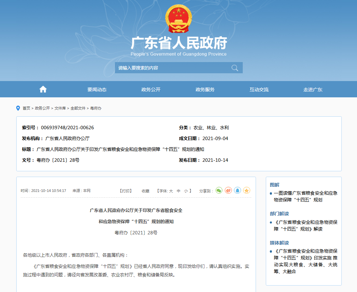Click index number 006939748/2021-00626
357x292 pixels.
coord(67,128)
